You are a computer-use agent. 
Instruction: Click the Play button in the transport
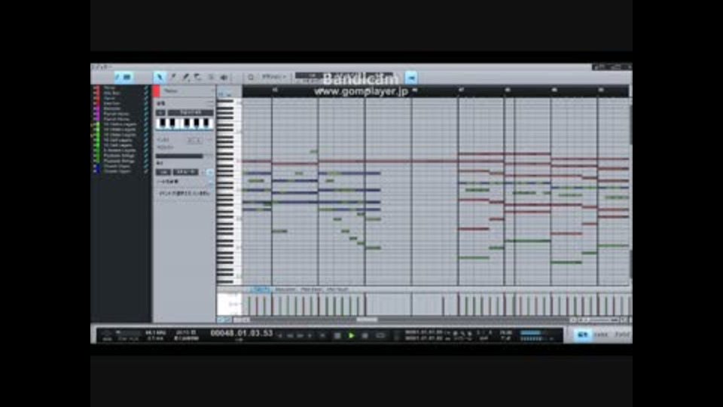(x=352, y=335)
